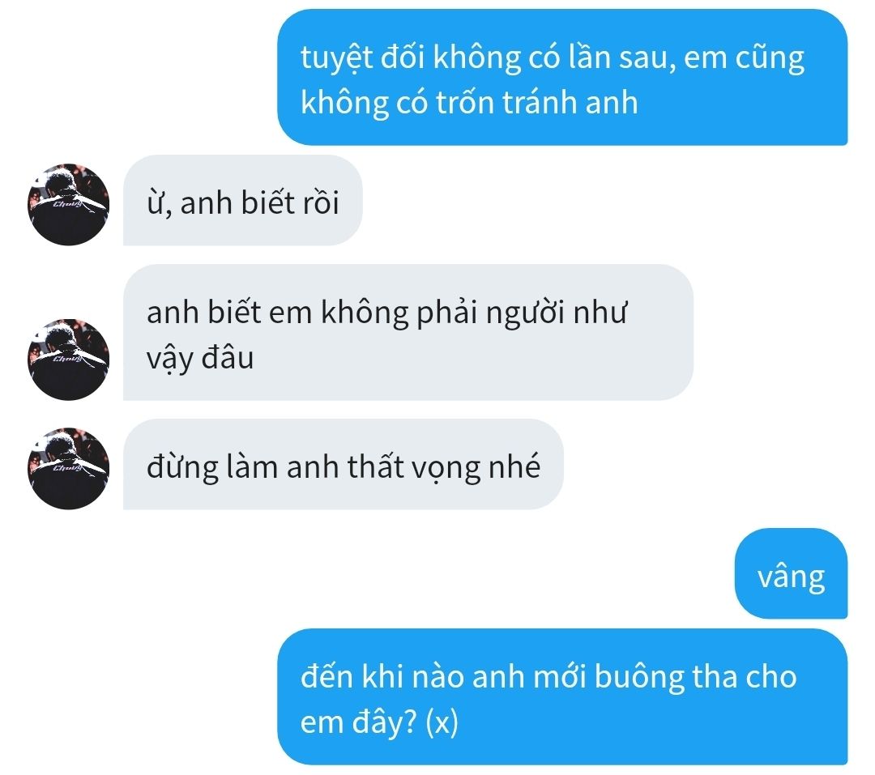
Task: Click the word "ừ" in first gray bubble
Action: (155, 203)
